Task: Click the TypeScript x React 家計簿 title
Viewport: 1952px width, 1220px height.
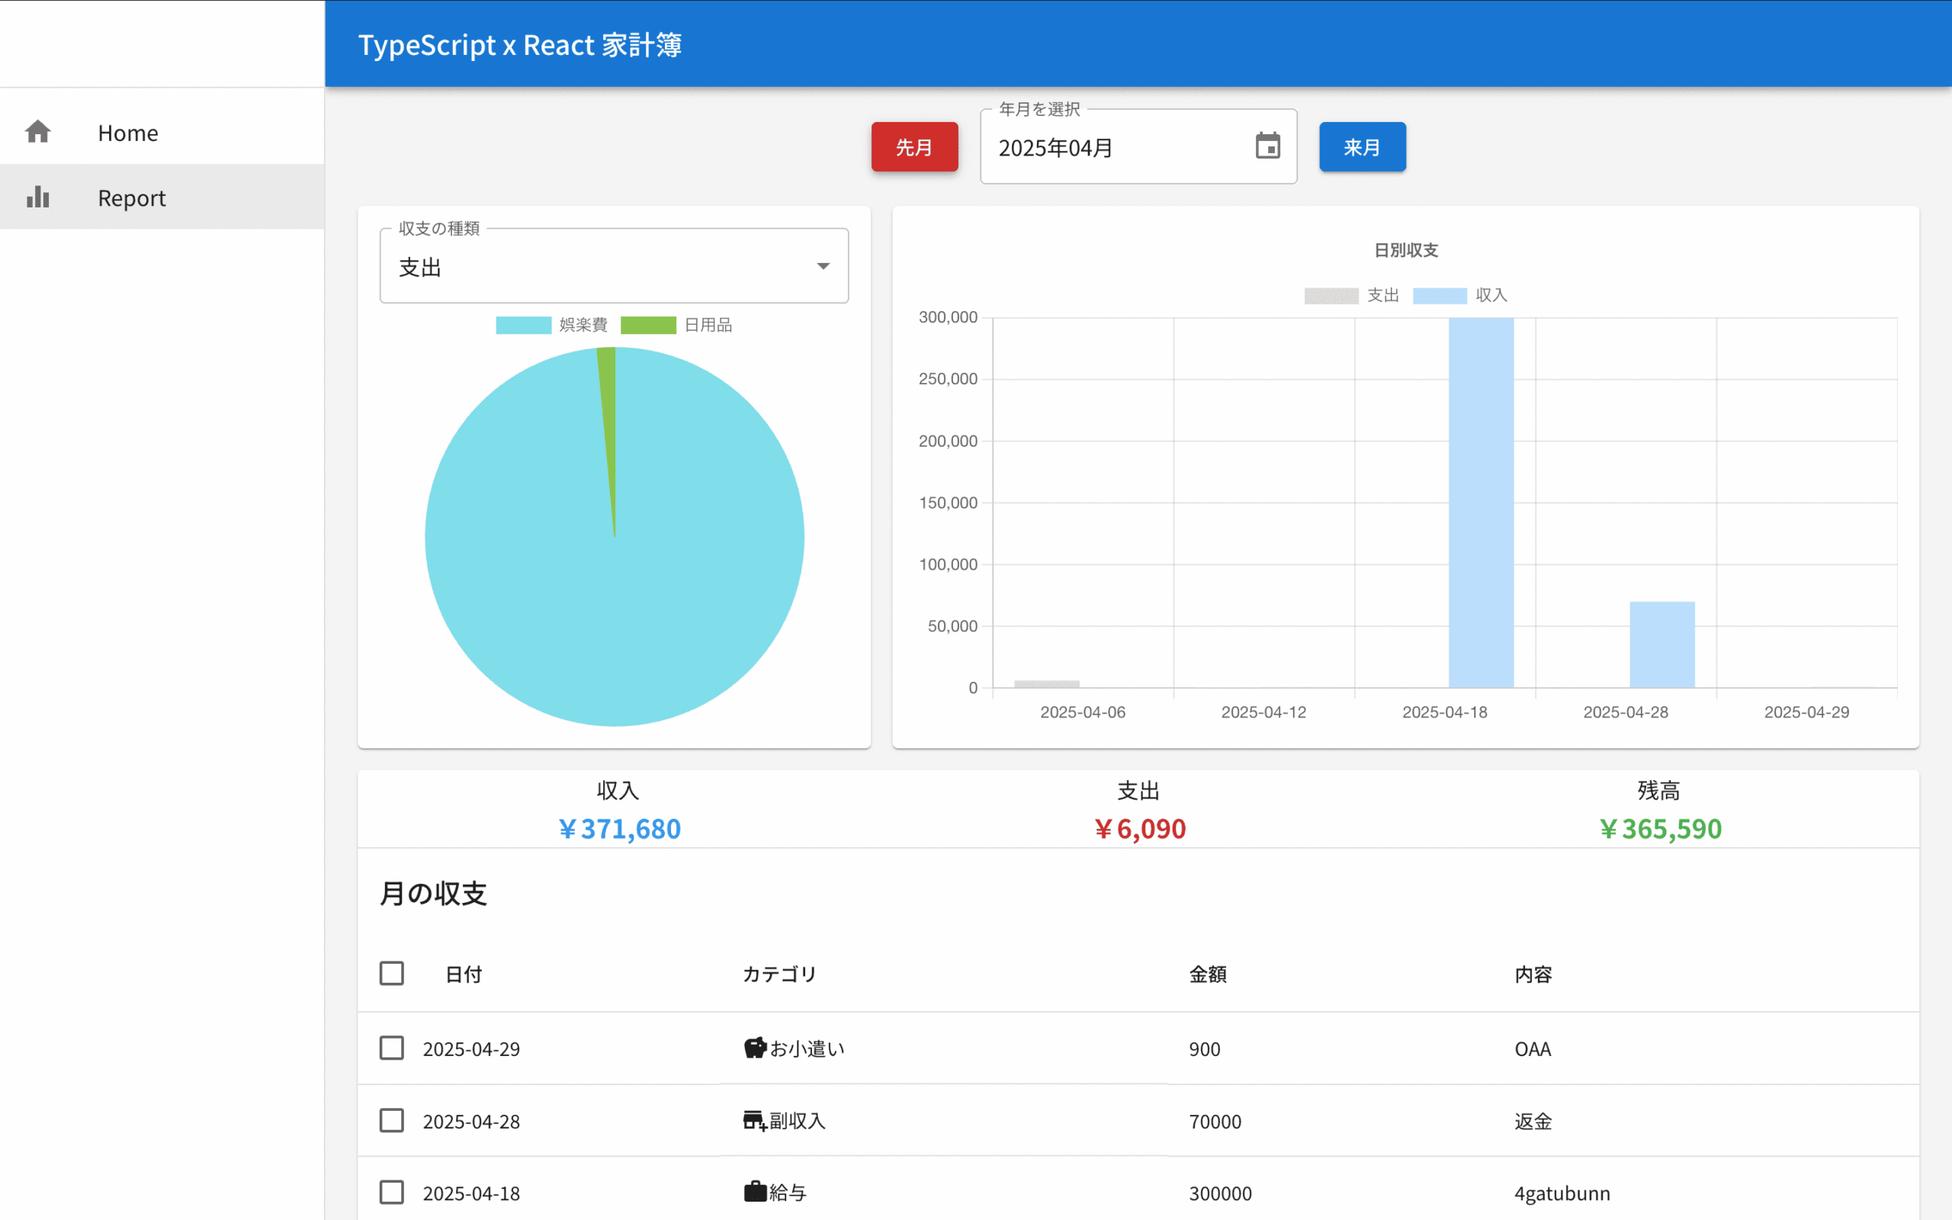Action: coord(519,44)
